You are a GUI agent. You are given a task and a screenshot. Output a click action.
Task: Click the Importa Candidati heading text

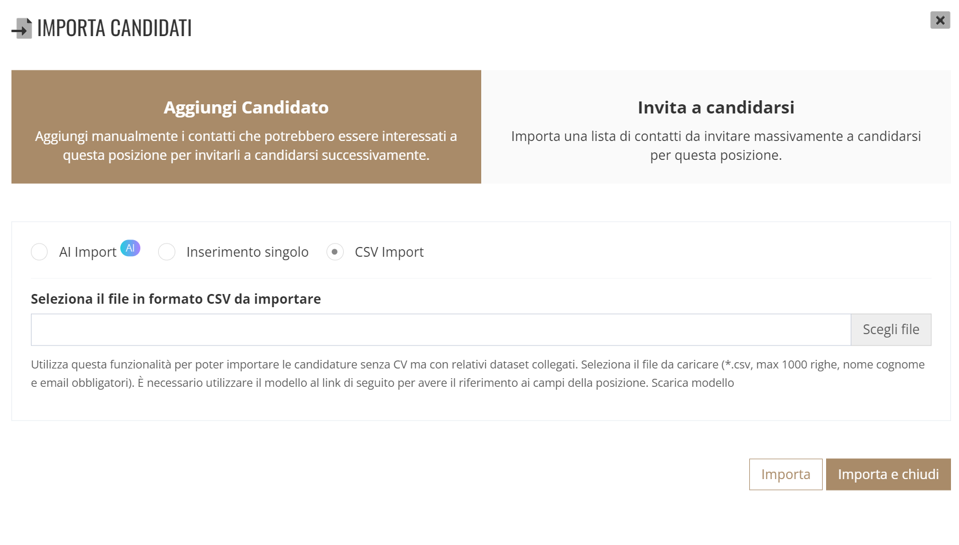(x=115, y=28)
